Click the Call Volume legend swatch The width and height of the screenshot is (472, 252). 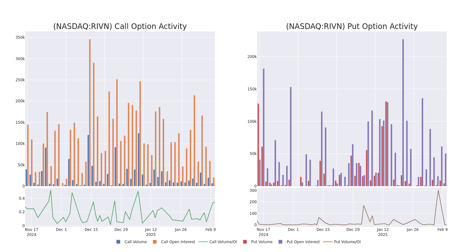click(118, 242)
